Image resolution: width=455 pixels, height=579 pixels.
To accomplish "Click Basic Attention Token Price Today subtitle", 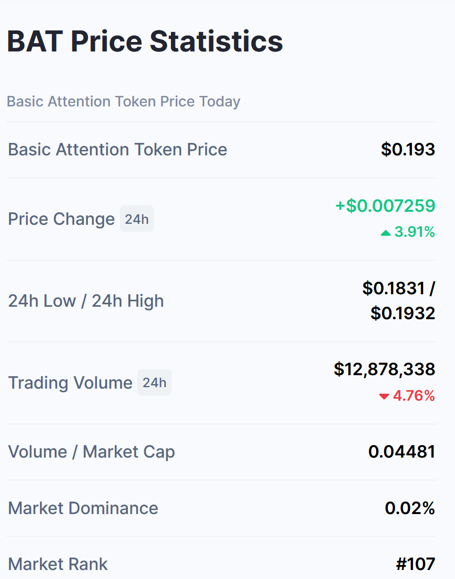I will pyautogui.click(x=123, y=101).
